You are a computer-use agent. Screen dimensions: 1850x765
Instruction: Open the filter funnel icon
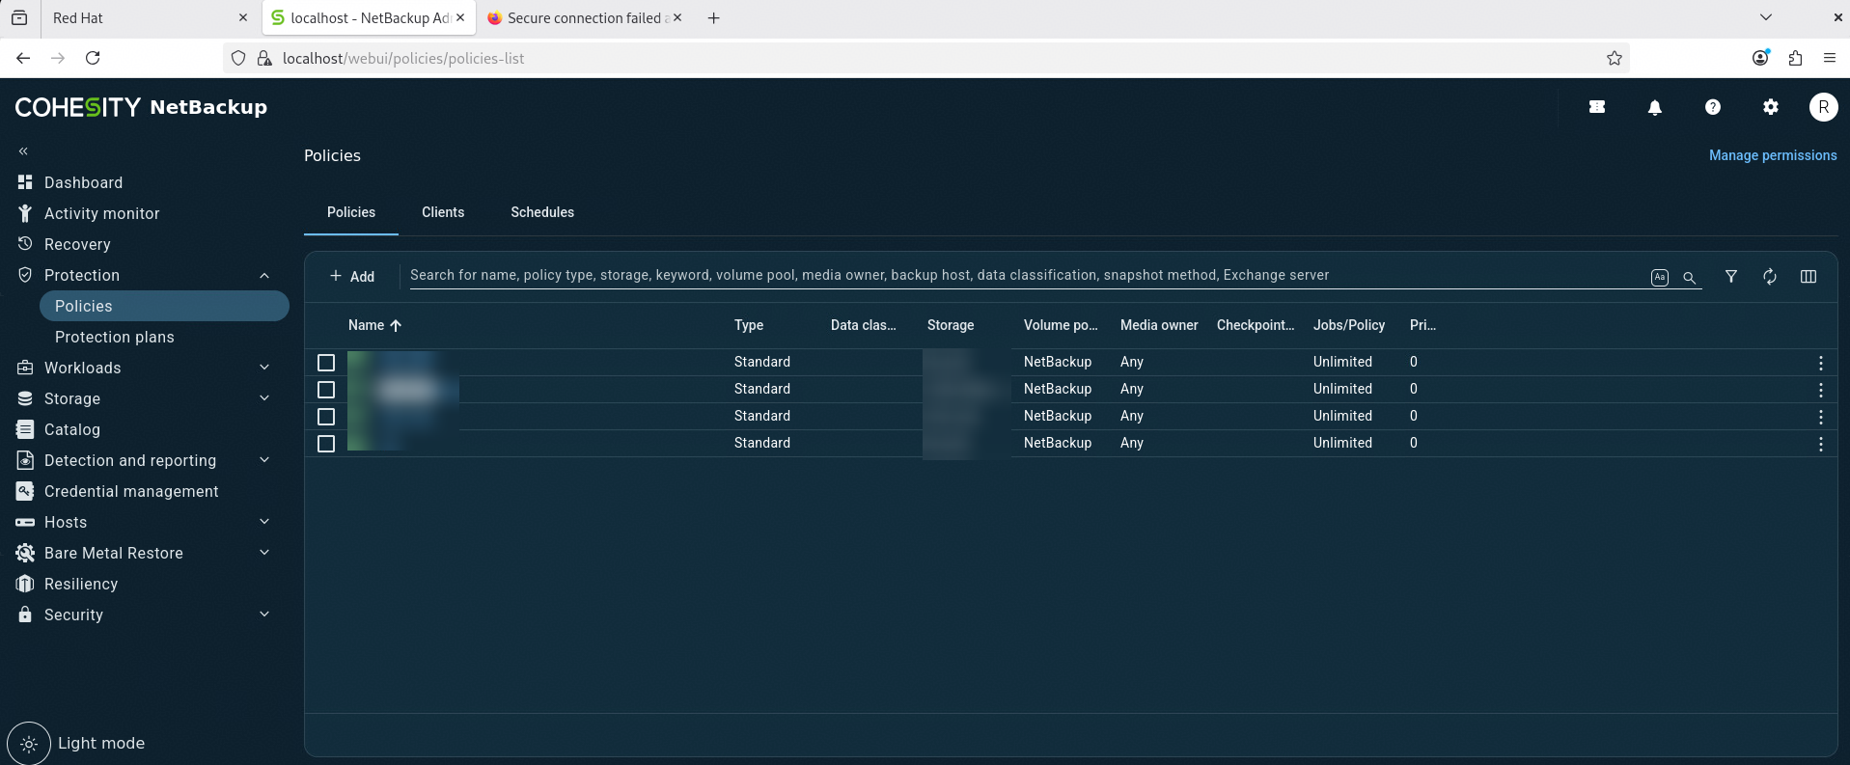[1731, 276]
